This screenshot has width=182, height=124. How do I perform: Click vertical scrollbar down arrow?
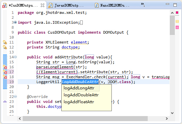(x=172, y=113)
